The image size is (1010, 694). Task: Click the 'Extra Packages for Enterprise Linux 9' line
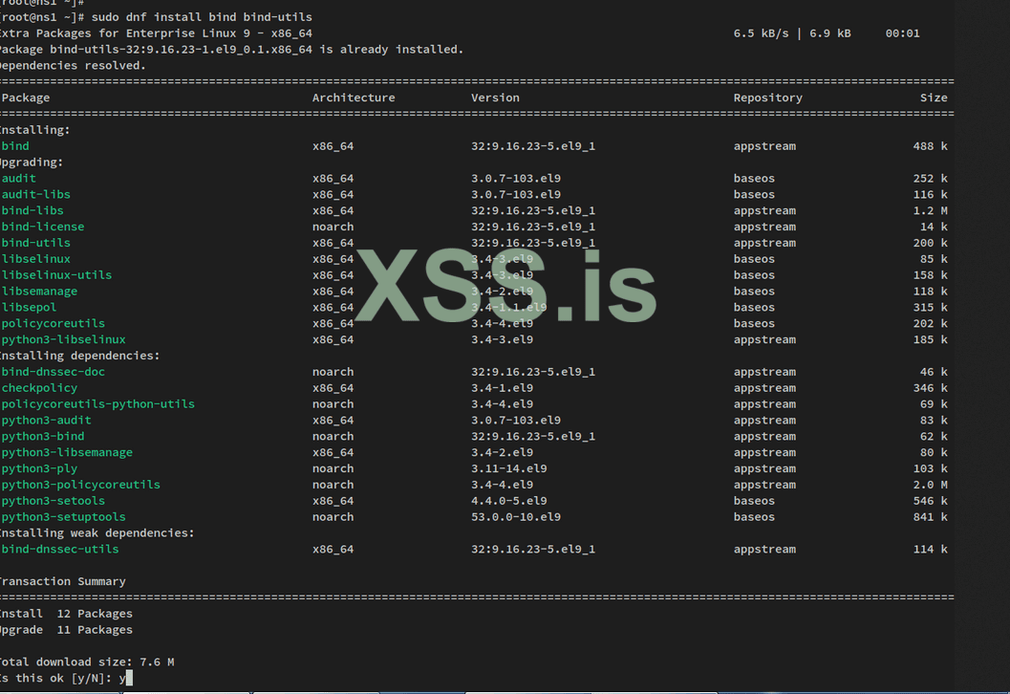pos(157,33)
